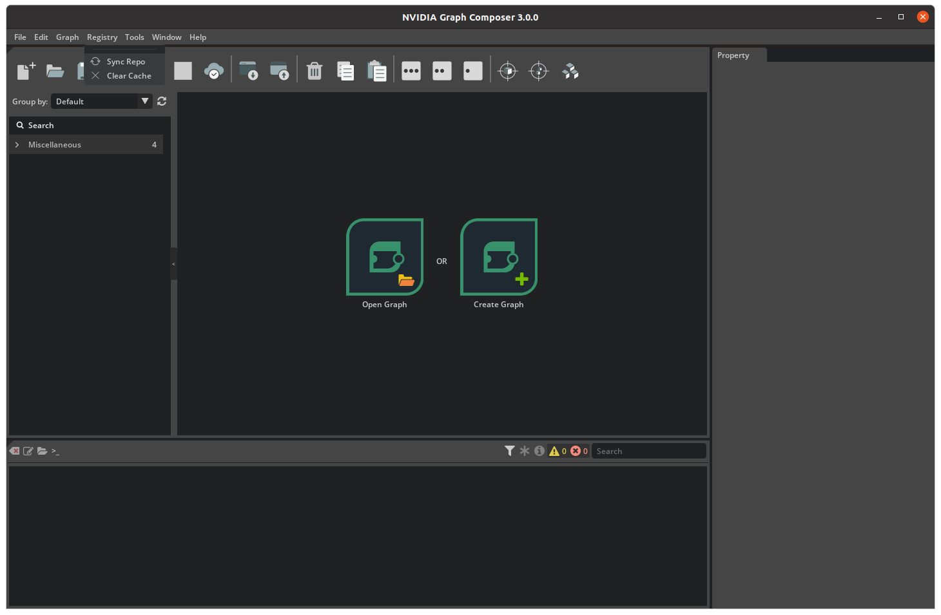Click the cloud checkmark toolbar icon

coord(214,71)
